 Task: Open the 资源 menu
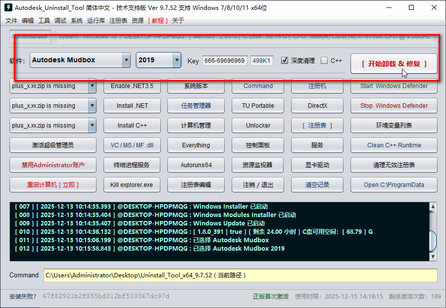(138, 20)
